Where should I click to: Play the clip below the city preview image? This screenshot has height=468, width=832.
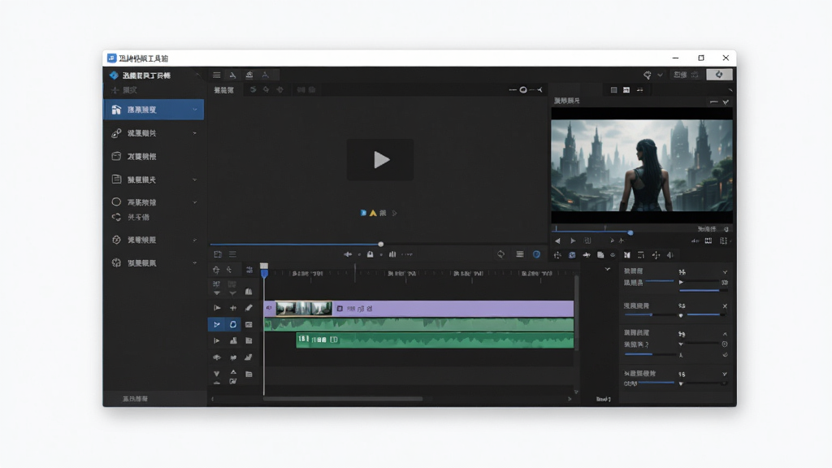tap(573, 240)
